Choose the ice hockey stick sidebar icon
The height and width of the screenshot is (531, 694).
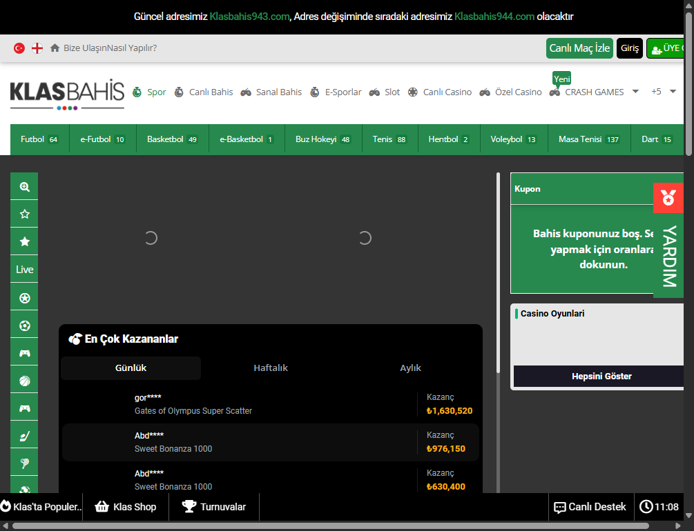[25, 436]
